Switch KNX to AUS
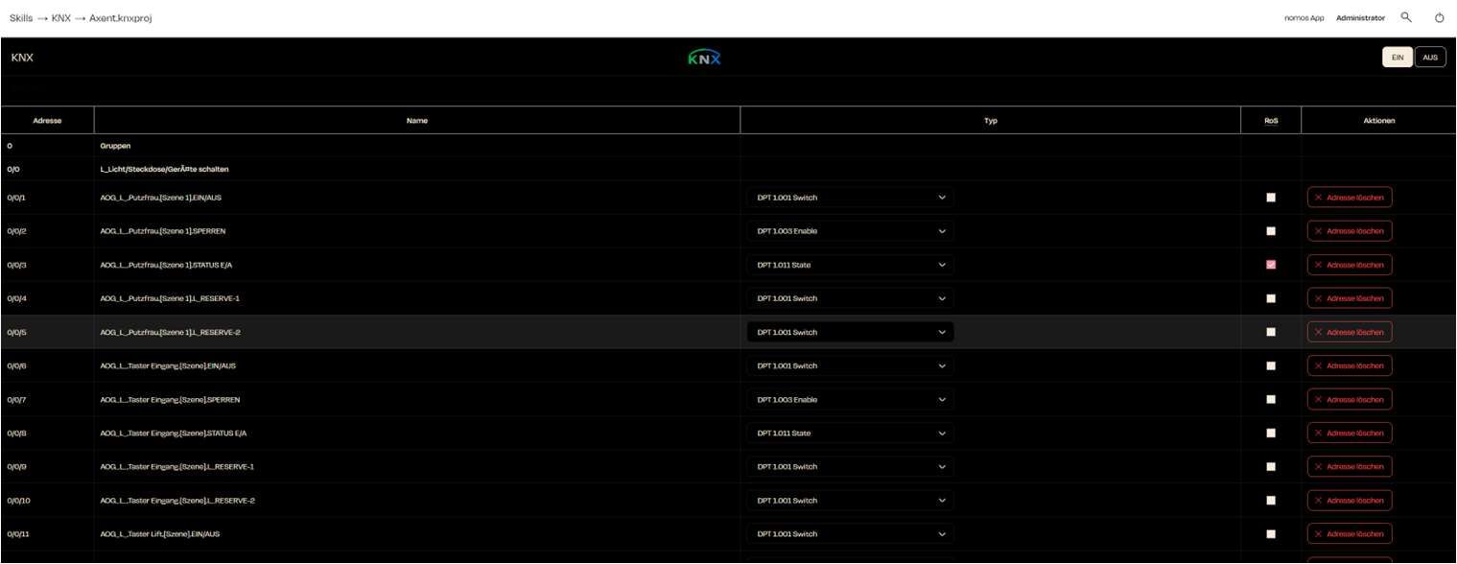Image resolution: width=1457 pixels, height=564 pixels. [x=1429, y=58]
